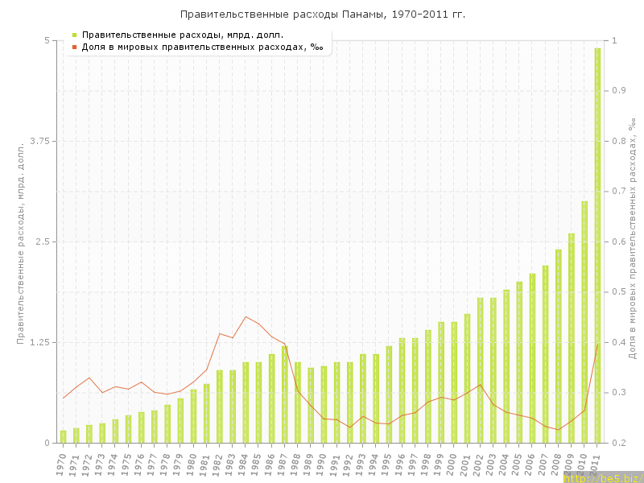The height and width of the screenshot is (483, 644).
Task: Click the chart title 'Правительственные расходы Панамы'
Action: pyautogui.click(x=322, y=14)
